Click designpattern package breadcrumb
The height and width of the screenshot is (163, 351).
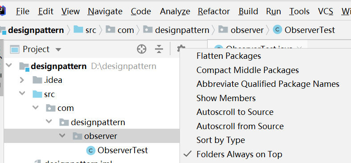[182, 30]
